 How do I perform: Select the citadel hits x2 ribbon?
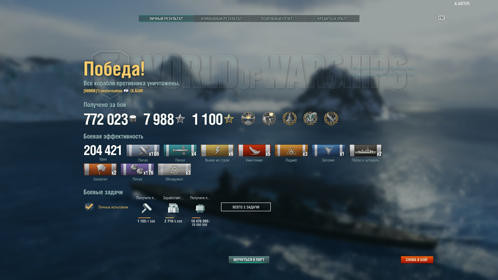pos(365,150)
